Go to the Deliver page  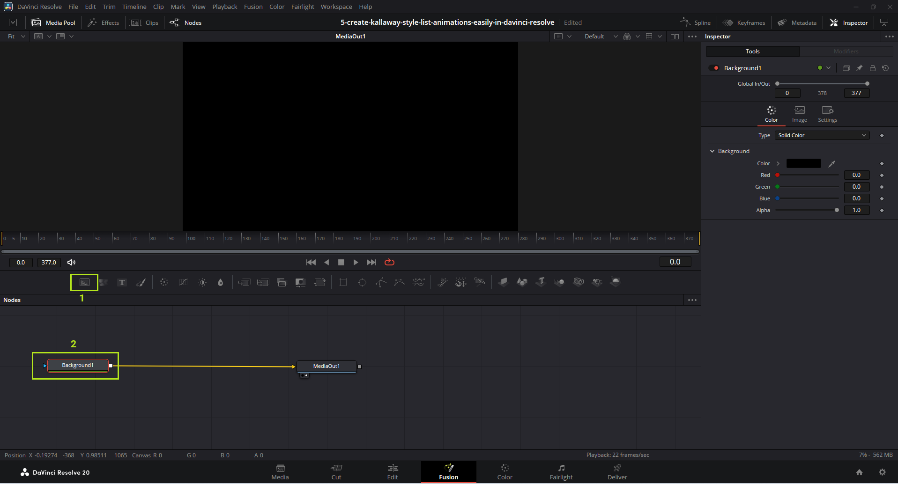617,472
